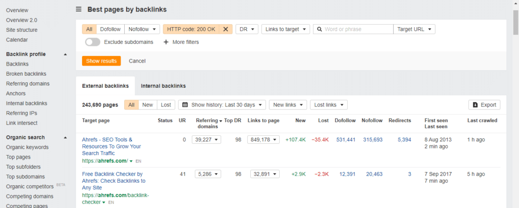
Task: Select All link type filter
Action: point(89,29)
